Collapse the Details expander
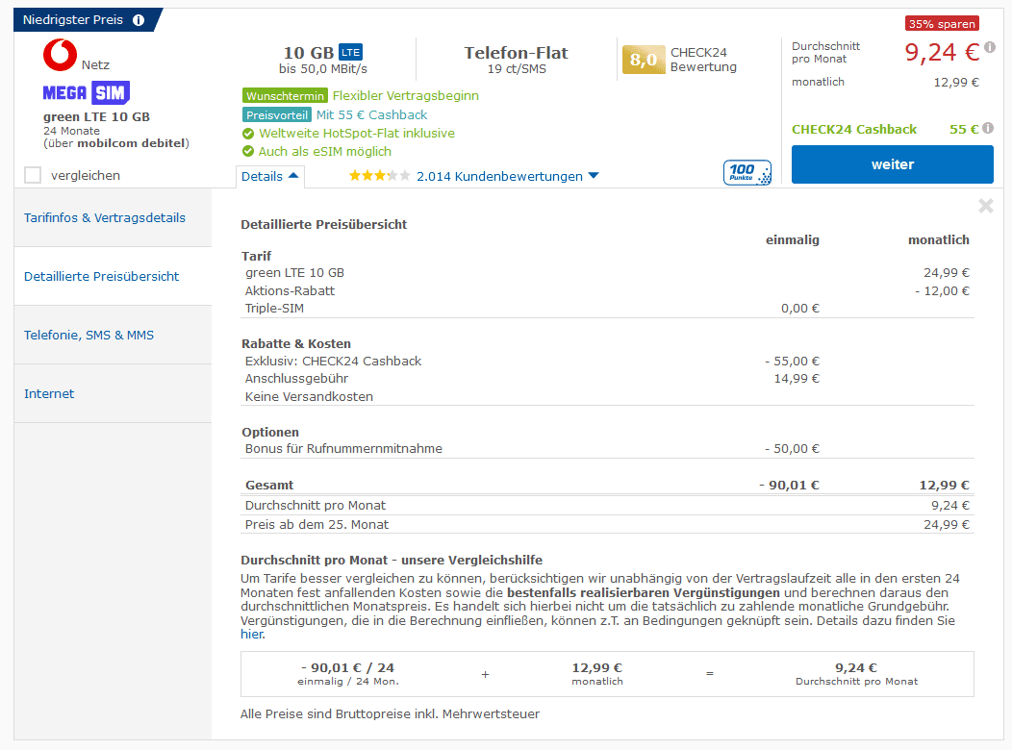This screenshot has width=1012, height=750. [x=270, y=176]
